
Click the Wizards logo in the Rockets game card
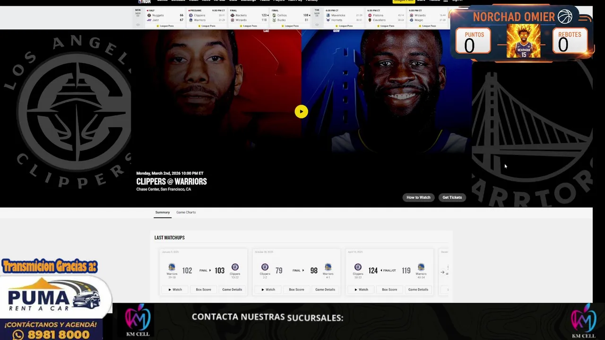point(233,20)
